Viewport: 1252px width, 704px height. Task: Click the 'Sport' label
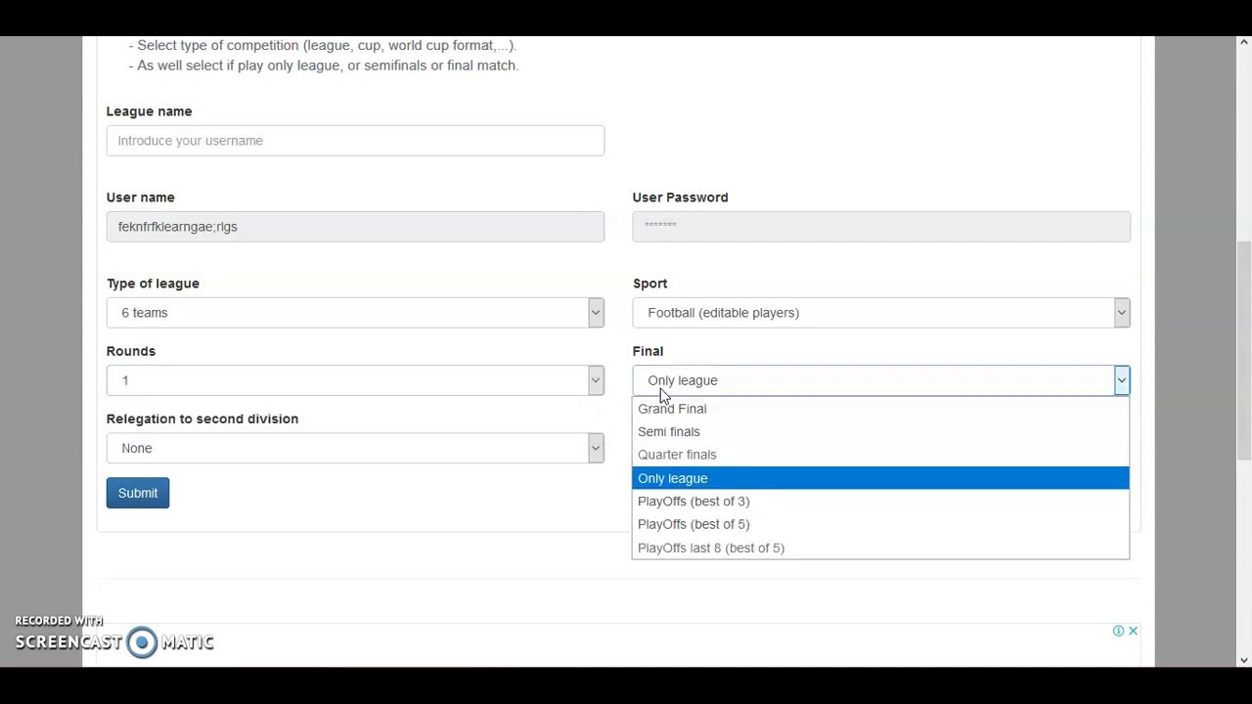649,284
